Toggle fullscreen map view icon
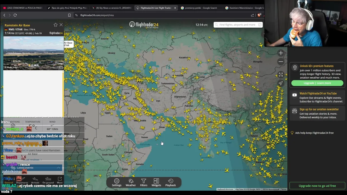This screenshot has width=347, height=195. pos(281,74)
